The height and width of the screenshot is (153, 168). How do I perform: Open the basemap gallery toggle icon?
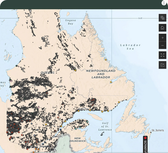162,18
